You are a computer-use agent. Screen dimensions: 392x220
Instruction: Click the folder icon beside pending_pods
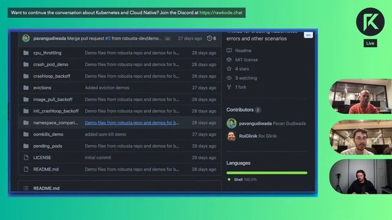pos(26,146)
